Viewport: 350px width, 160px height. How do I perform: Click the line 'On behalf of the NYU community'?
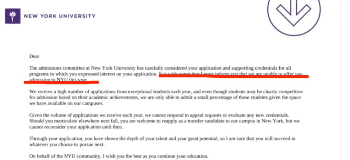click(x=119, y=156)
